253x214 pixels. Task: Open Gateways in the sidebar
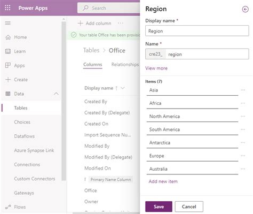[24, 193]
